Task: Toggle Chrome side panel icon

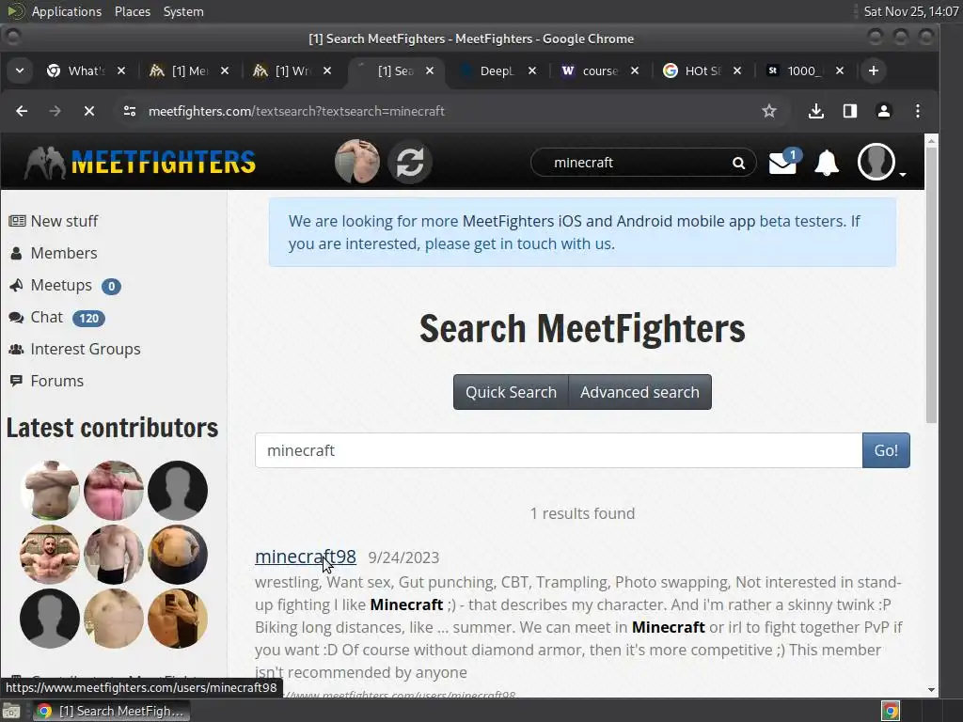Action: pyautogui.click(x=850, y=111)
